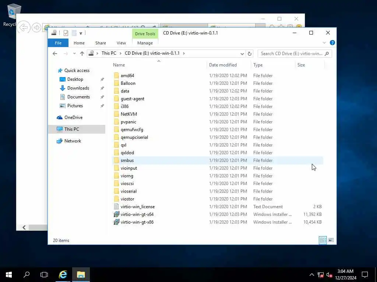
Task: Open the Action Center notifications icon
Action: click(x=365, y=275)
